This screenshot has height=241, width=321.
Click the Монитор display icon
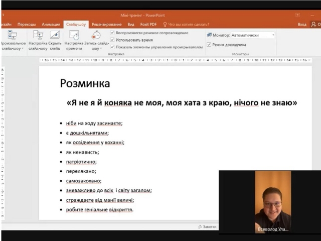(209, 35)
